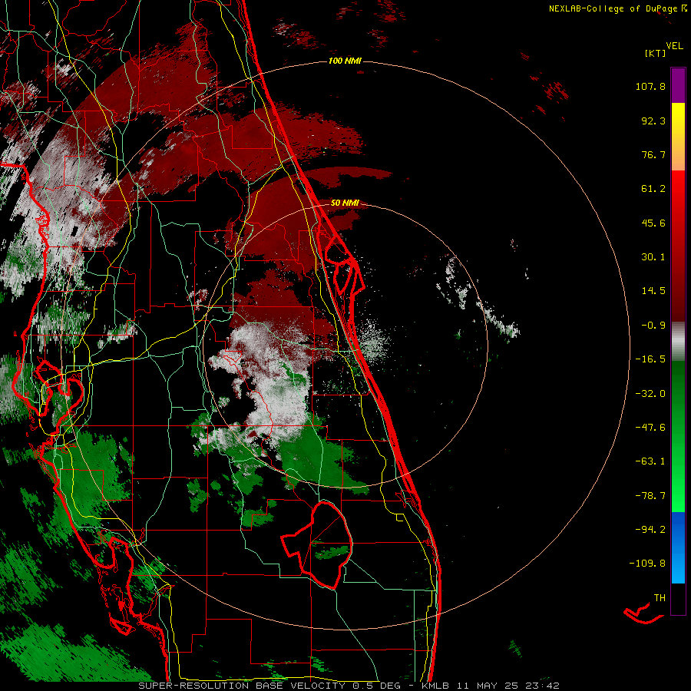Click the 14.5 velocity scale value

(653, 291)
